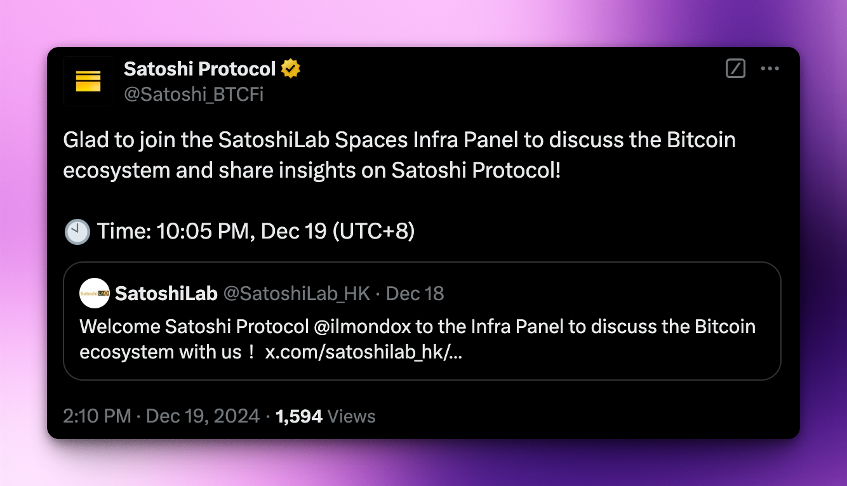Viewport: 847px width, 486px height.
Task: Click the @Satoshi_BTCFi handle
Action: click(x=194, y=95)
